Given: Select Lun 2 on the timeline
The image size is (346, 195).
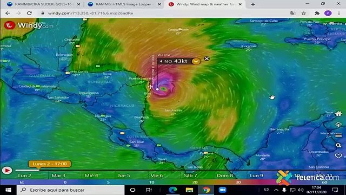Looking at the screenshot, I should (25, 175).
